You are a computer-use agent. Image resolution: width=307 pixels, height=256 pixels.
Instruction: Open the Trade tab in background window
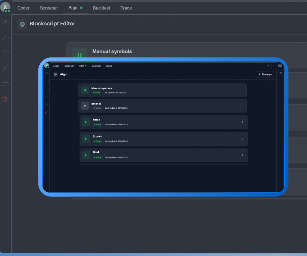(126, 8)
